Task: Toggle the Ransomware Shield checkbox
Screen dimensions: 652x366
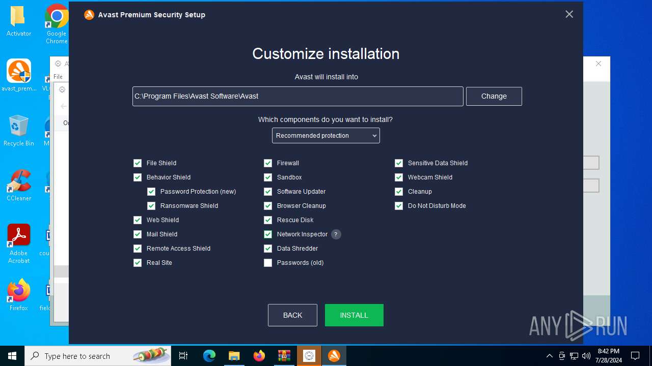Action: point(151,206)
